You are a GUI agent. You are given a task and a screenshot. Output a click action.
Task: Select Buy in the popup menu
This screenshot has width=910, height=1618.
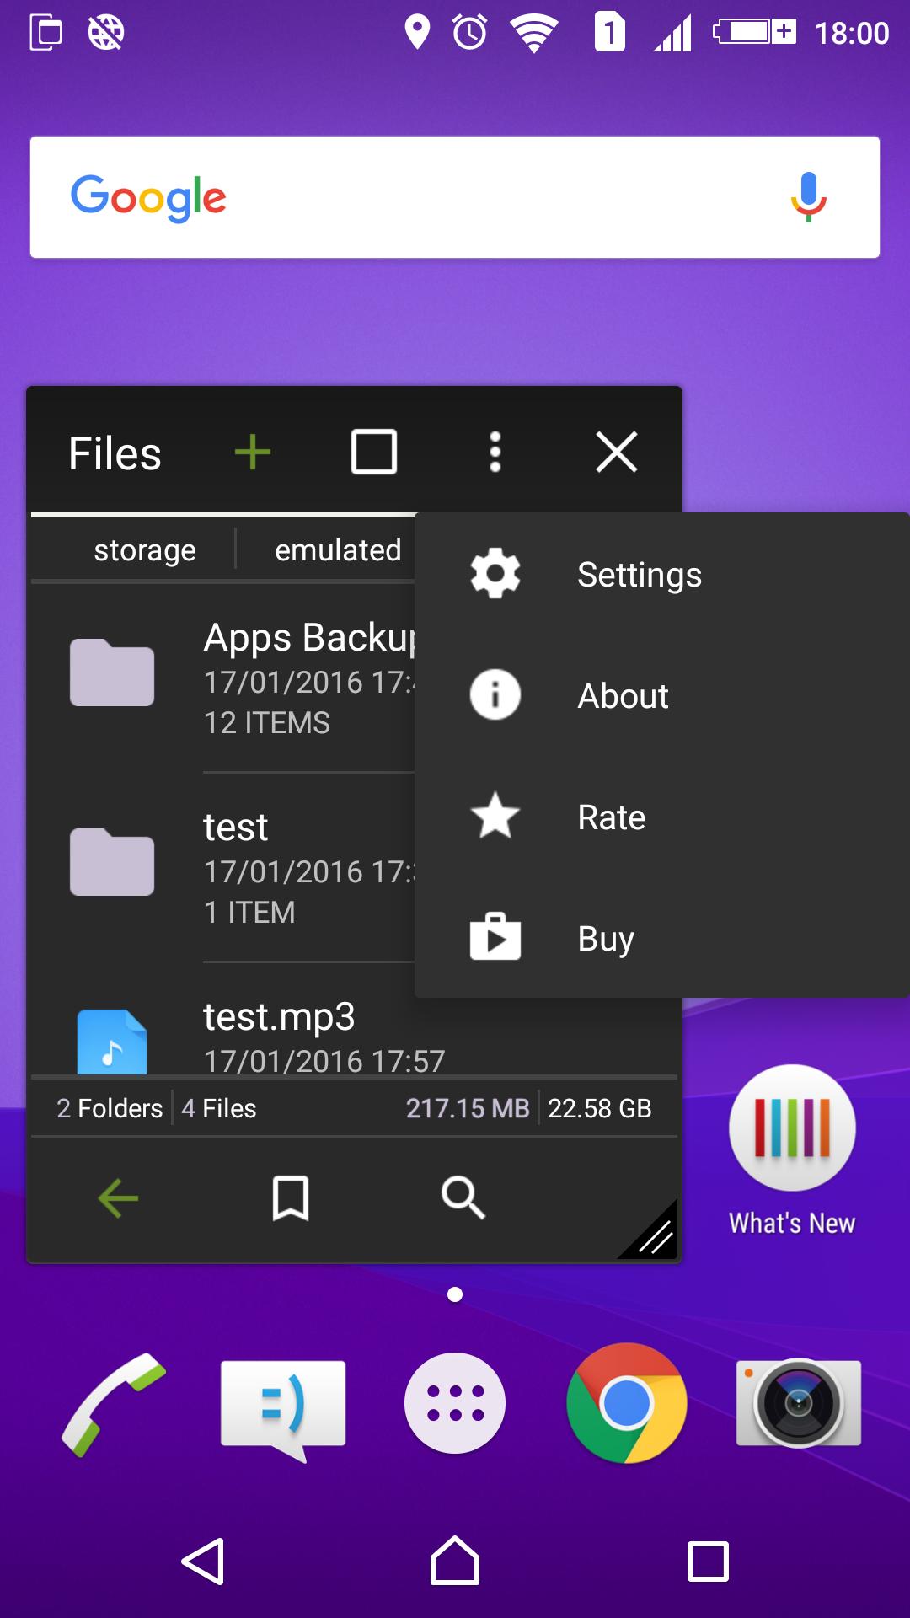coord(605,939)
